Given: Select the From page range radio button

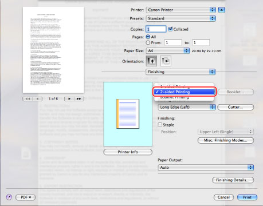Looking at the screenshot, I should 148,42.
